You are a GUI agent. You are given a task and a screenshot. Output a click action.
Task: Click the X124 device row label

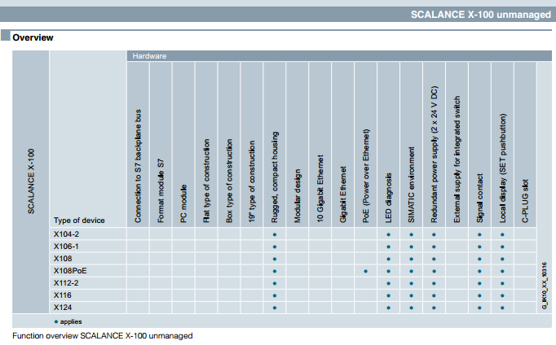[62, 308]
